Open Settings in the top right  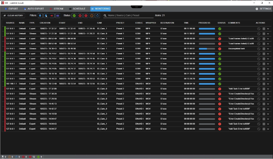(263, 9)
